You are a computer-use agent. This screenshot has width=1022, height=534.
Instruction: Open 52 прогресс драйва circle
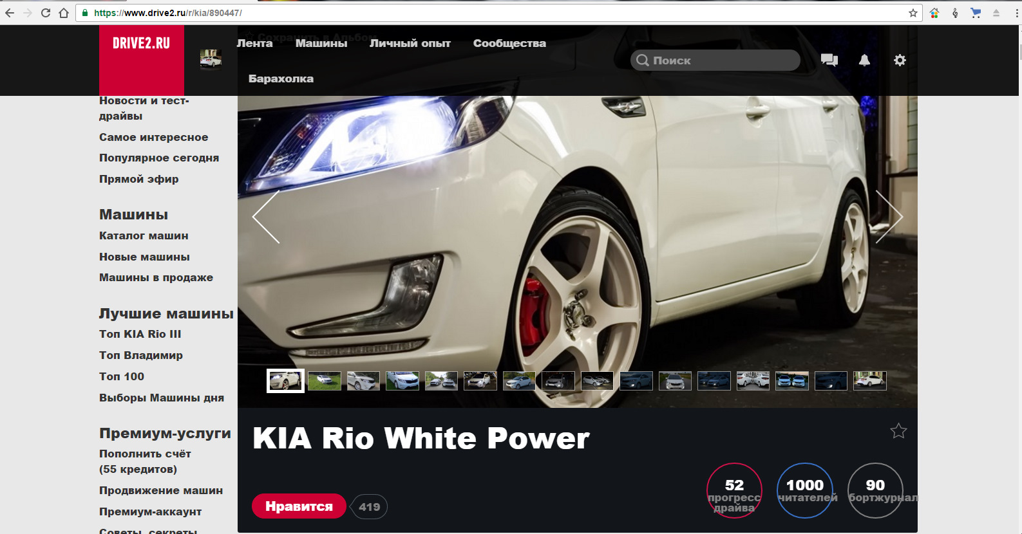734,491
